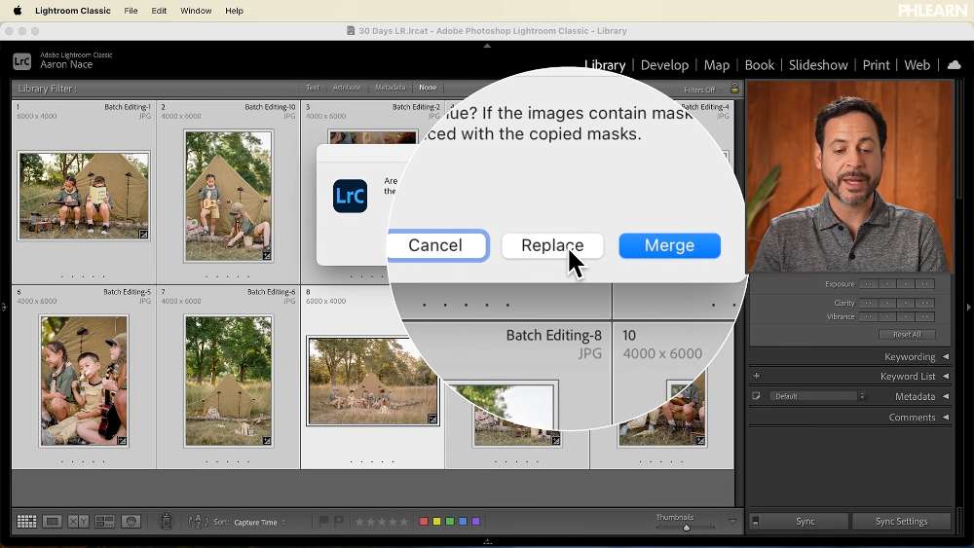The width and height of the screenshot is (974, 548).
Task: Switch to the Print module
Action: 876,65
